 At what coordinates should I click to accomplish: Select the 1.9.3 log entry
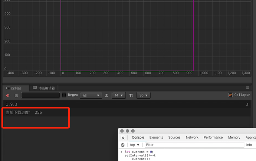pos(127,104)
